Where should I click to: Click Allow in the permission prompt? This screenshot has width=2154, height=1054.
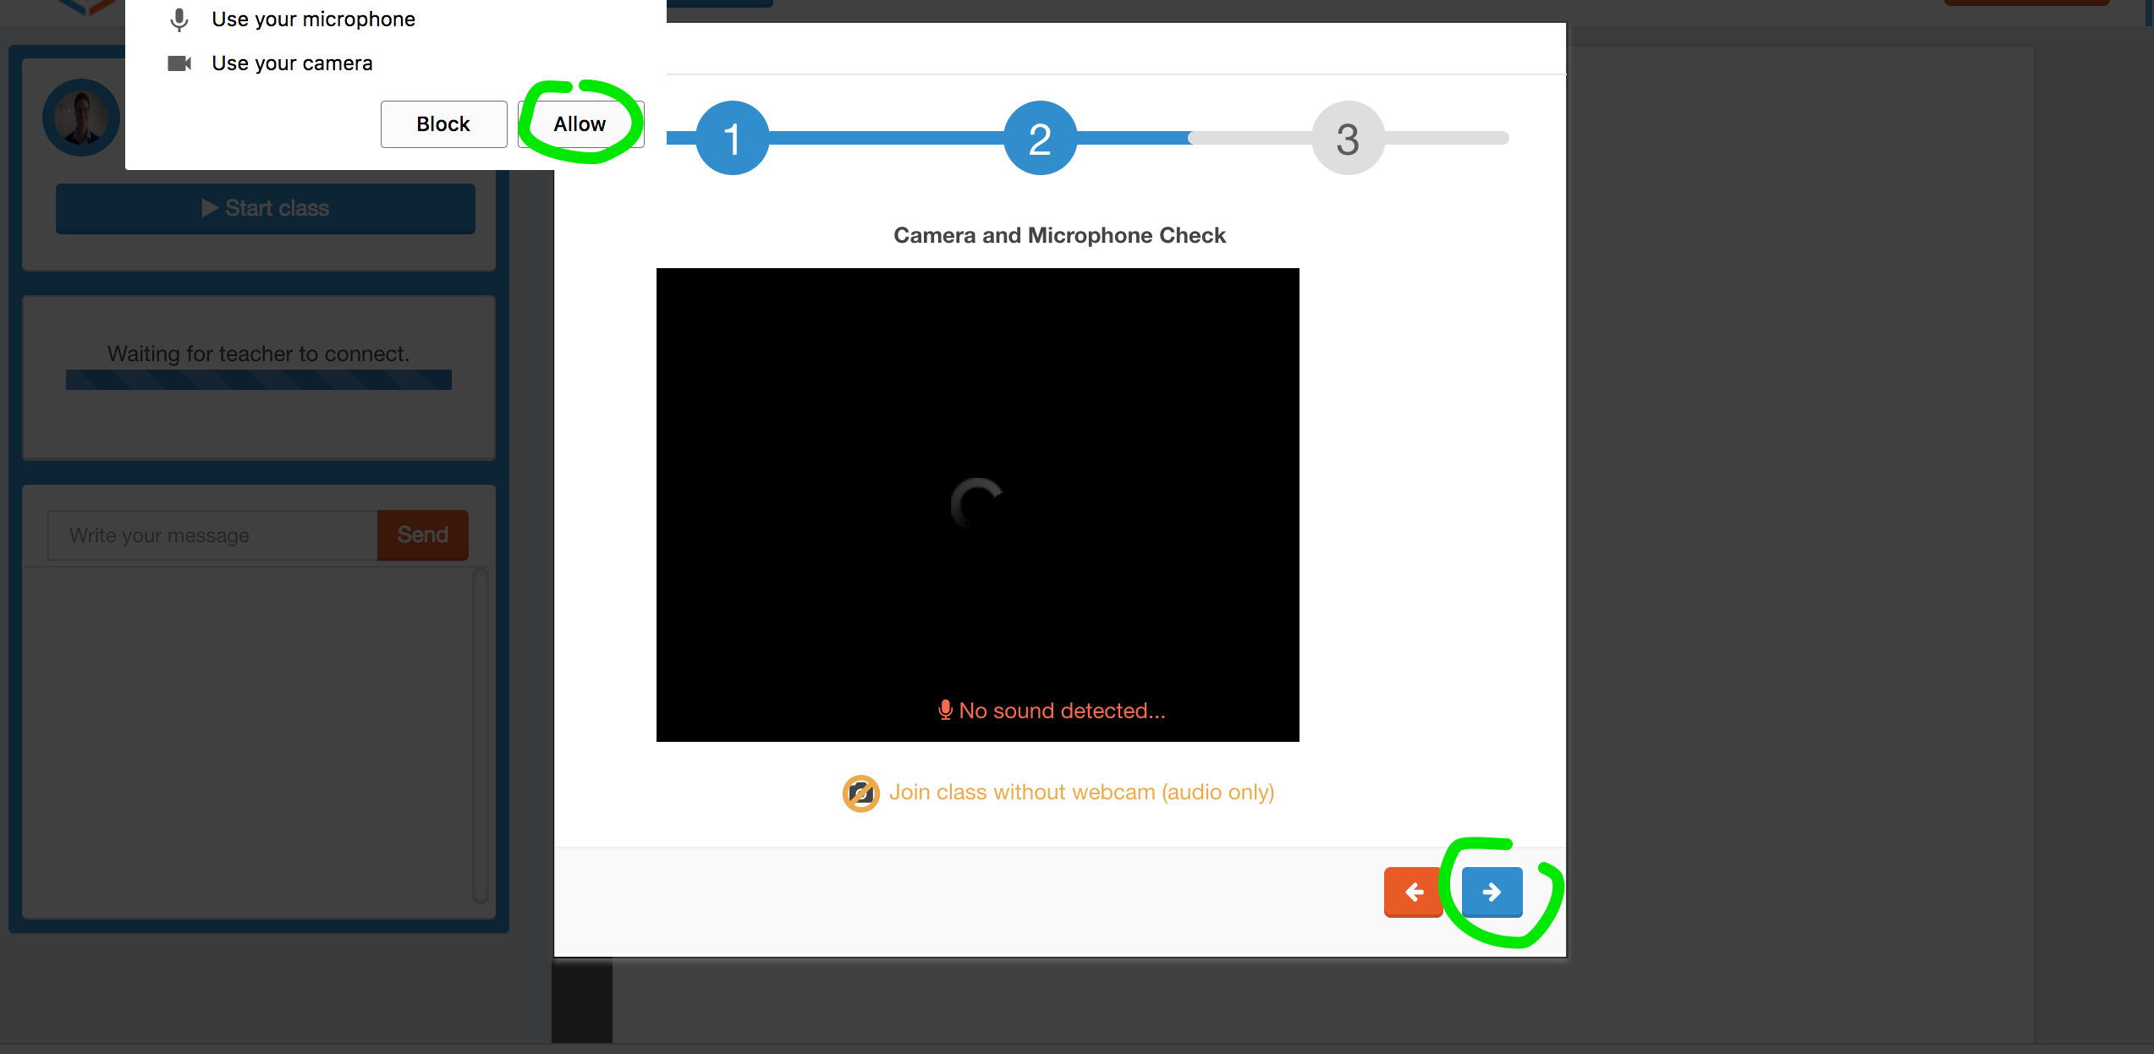coord(580,124)
